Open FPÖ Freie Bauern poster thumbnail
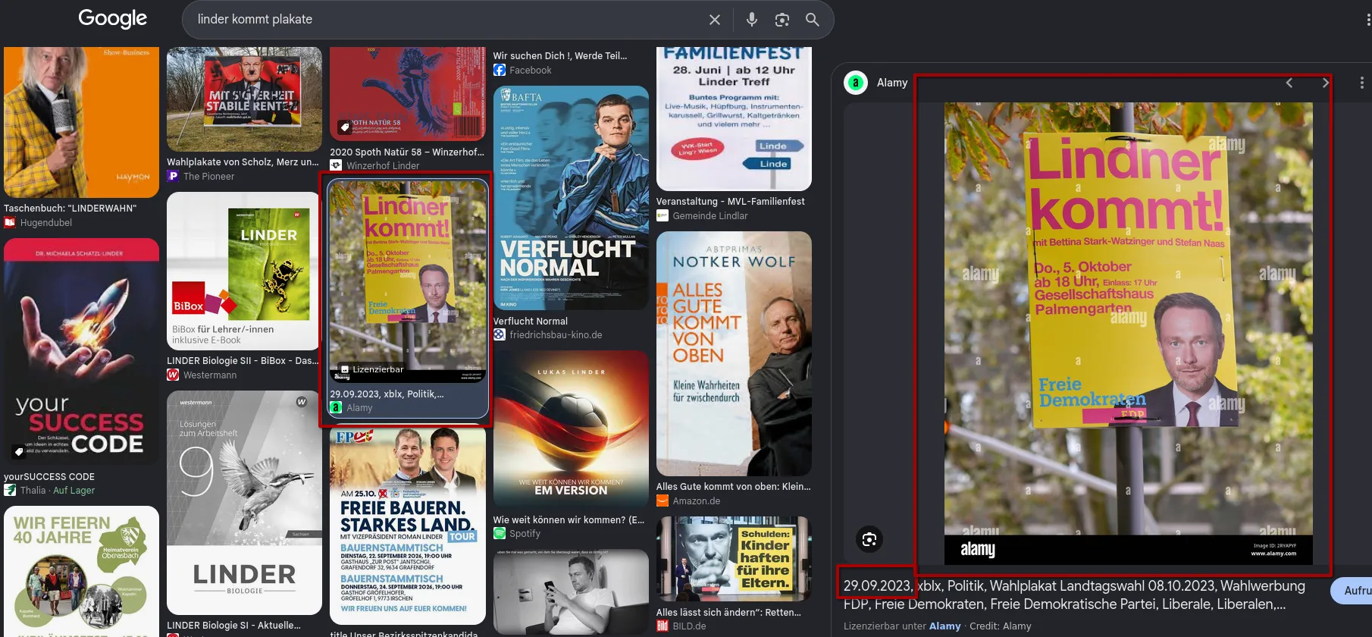 [x=408, y=524]
